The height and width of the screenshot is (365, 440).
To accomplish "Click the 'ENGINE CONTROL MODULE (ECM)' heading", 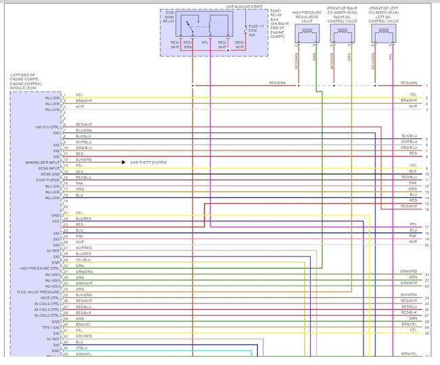I will [x=26, y=86].
